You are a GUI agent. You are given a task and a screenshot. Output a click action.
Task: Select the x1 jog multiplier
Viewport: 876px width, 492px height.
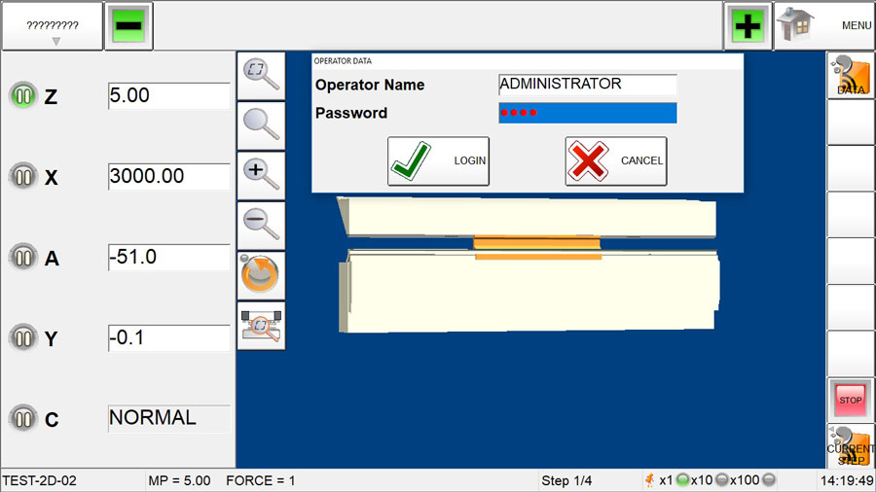(674, 480)
